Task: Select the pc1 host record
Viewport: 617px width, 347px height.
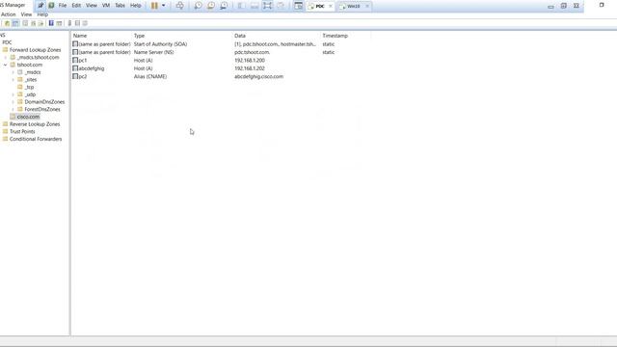Action: coord(82,61)
